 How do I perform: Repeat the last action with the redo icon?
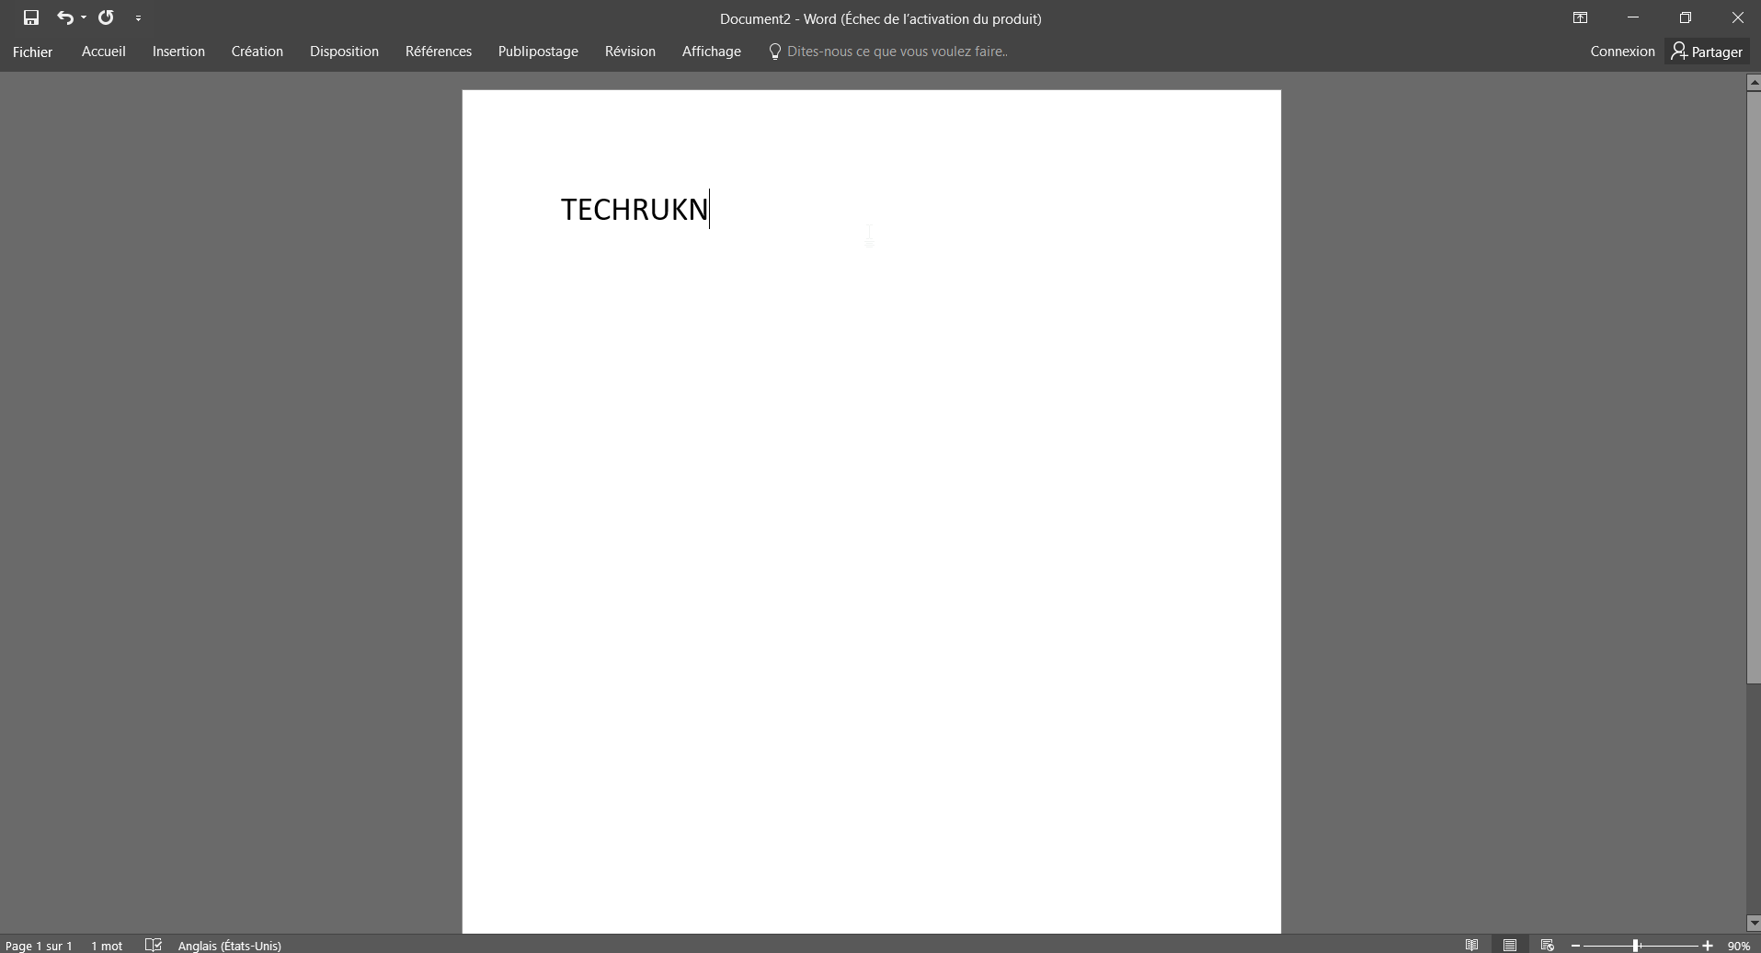tap(107, 17)
